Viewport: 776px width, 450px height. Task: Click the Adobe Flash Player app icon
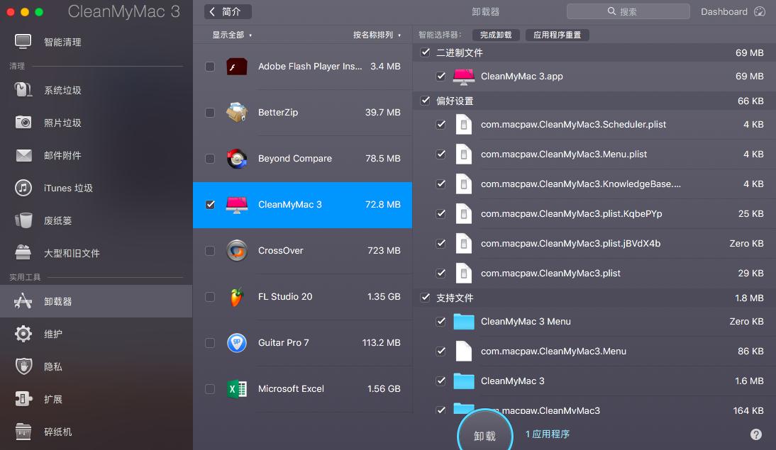237,67
